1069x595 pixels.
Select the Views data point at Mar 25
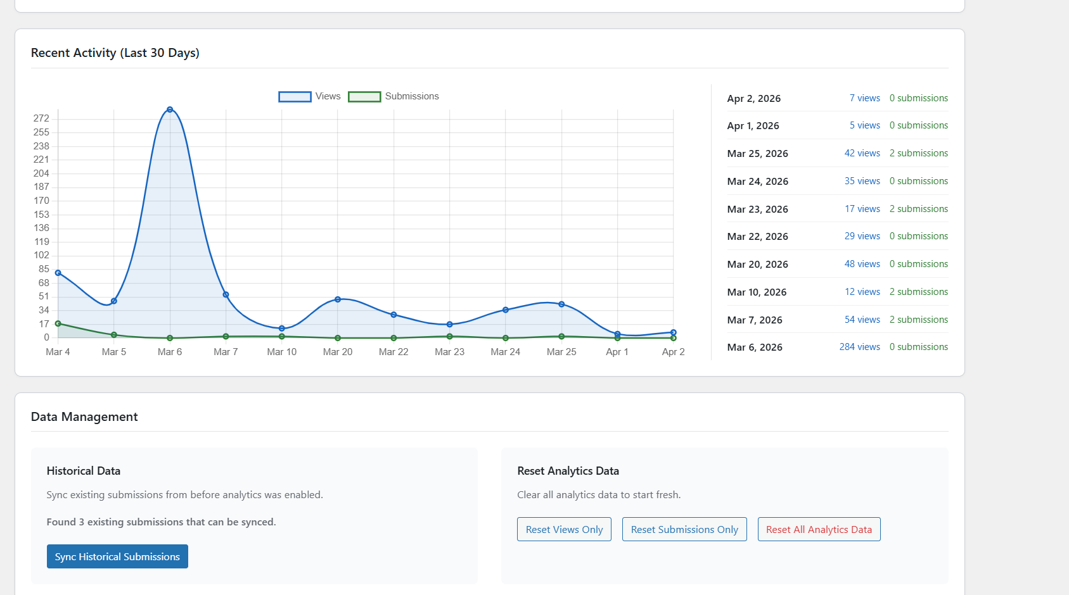[561, 304]
